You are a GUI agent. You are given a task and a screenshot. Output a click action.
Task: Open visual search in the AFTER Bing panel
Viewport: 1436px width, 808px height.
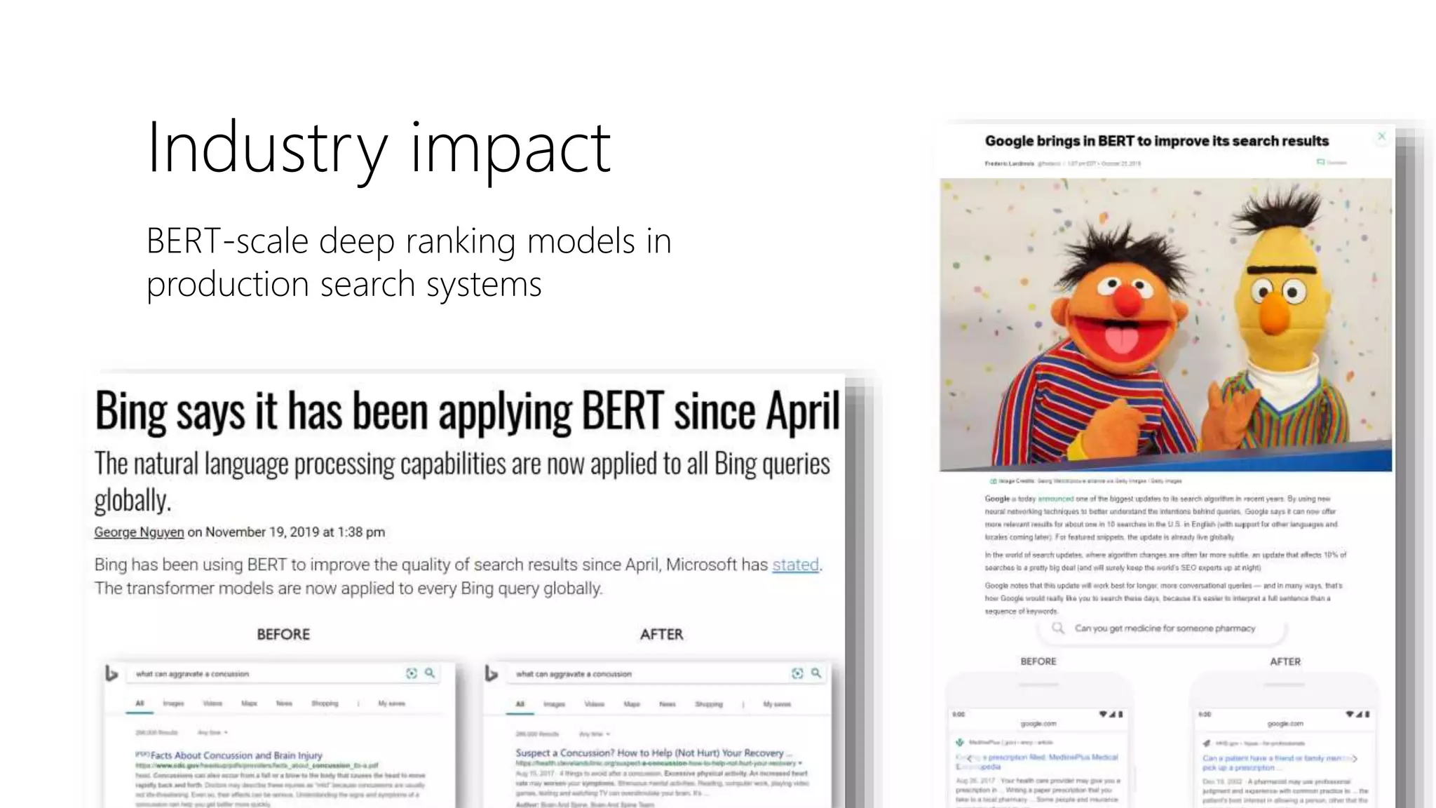pyautogui.click(x=797, y=673)
